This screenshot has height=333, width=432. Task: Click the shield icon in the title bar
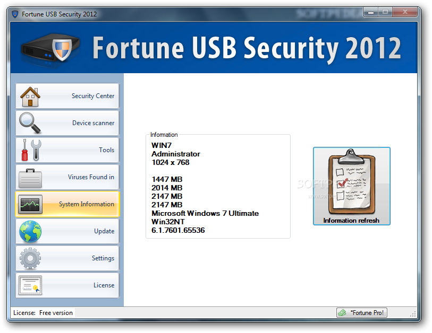pos(15,14)
